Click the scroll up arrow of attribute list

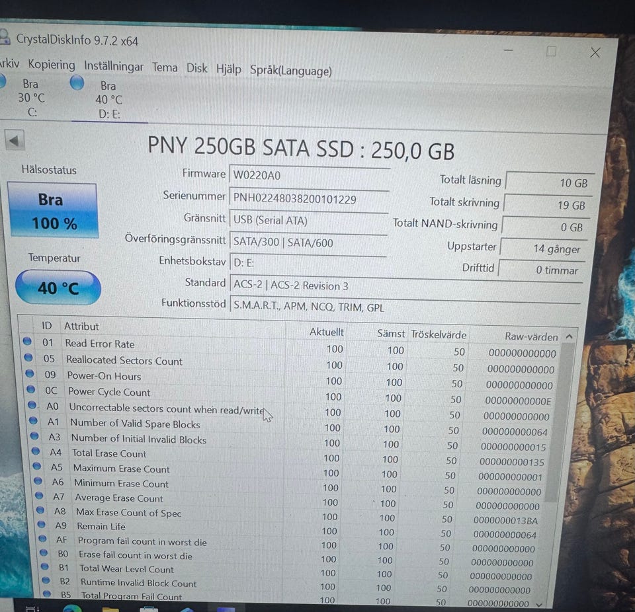point(569,337)
